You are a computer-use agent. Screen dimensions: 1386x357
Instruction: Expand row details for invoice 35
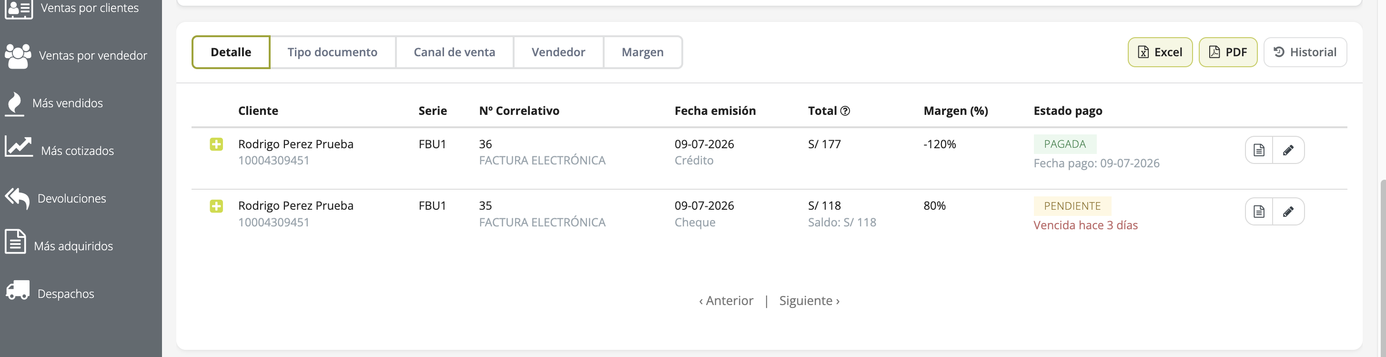click(x=216, y=206)
